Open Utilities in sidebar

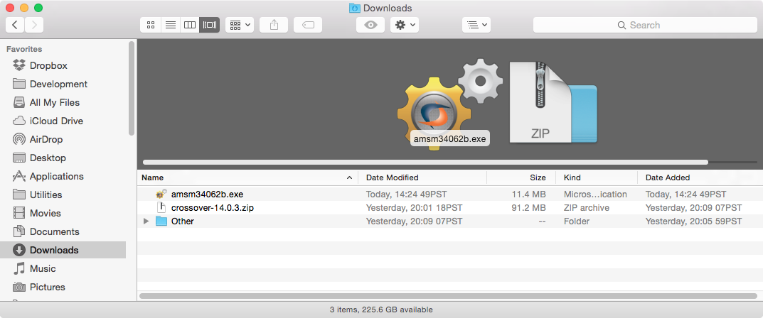(x=63, y=194)
